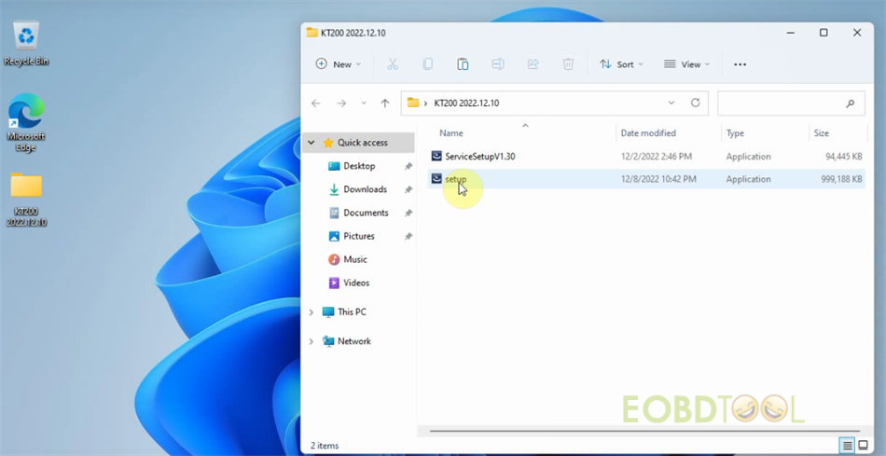This screenshot has width=886, height=456.
Task: Go back with the left arrow
Action: (x=316, y=103)
